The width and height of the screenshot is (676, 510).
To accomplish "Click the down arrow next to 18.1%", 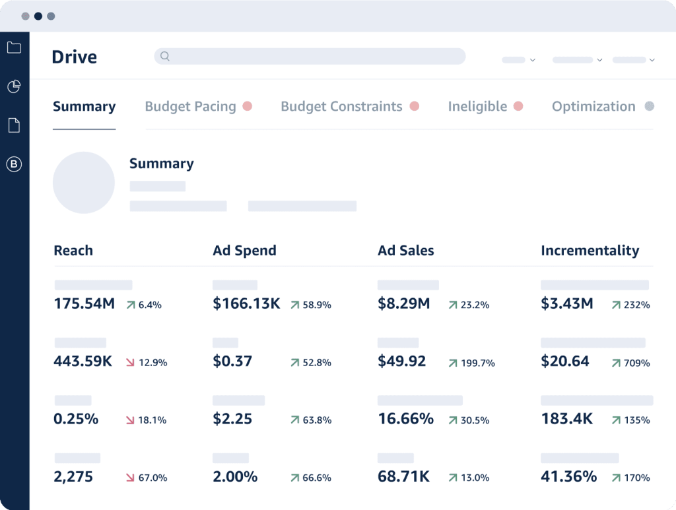I will point(130,420).
